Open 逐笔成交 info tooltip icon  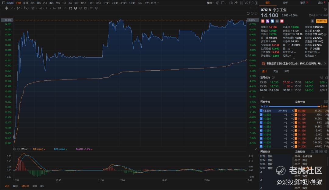[x=273, y=77]
